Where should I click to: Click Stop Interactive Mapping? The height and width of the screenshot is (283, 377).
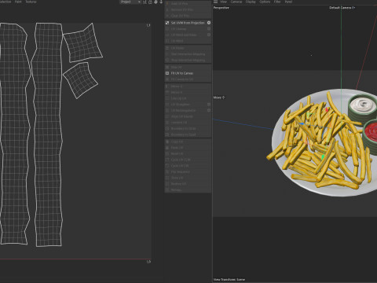(188, 60)
